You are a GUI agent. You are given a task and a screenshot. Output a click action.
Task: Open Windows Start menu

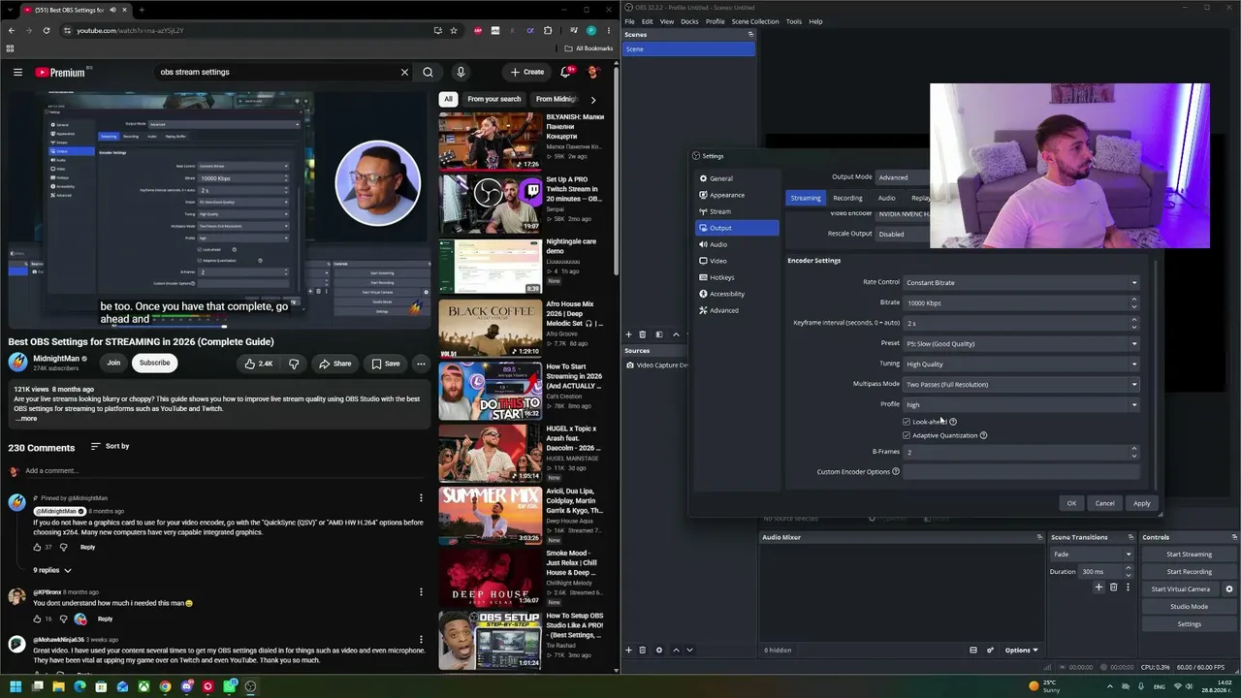(16, 686)
